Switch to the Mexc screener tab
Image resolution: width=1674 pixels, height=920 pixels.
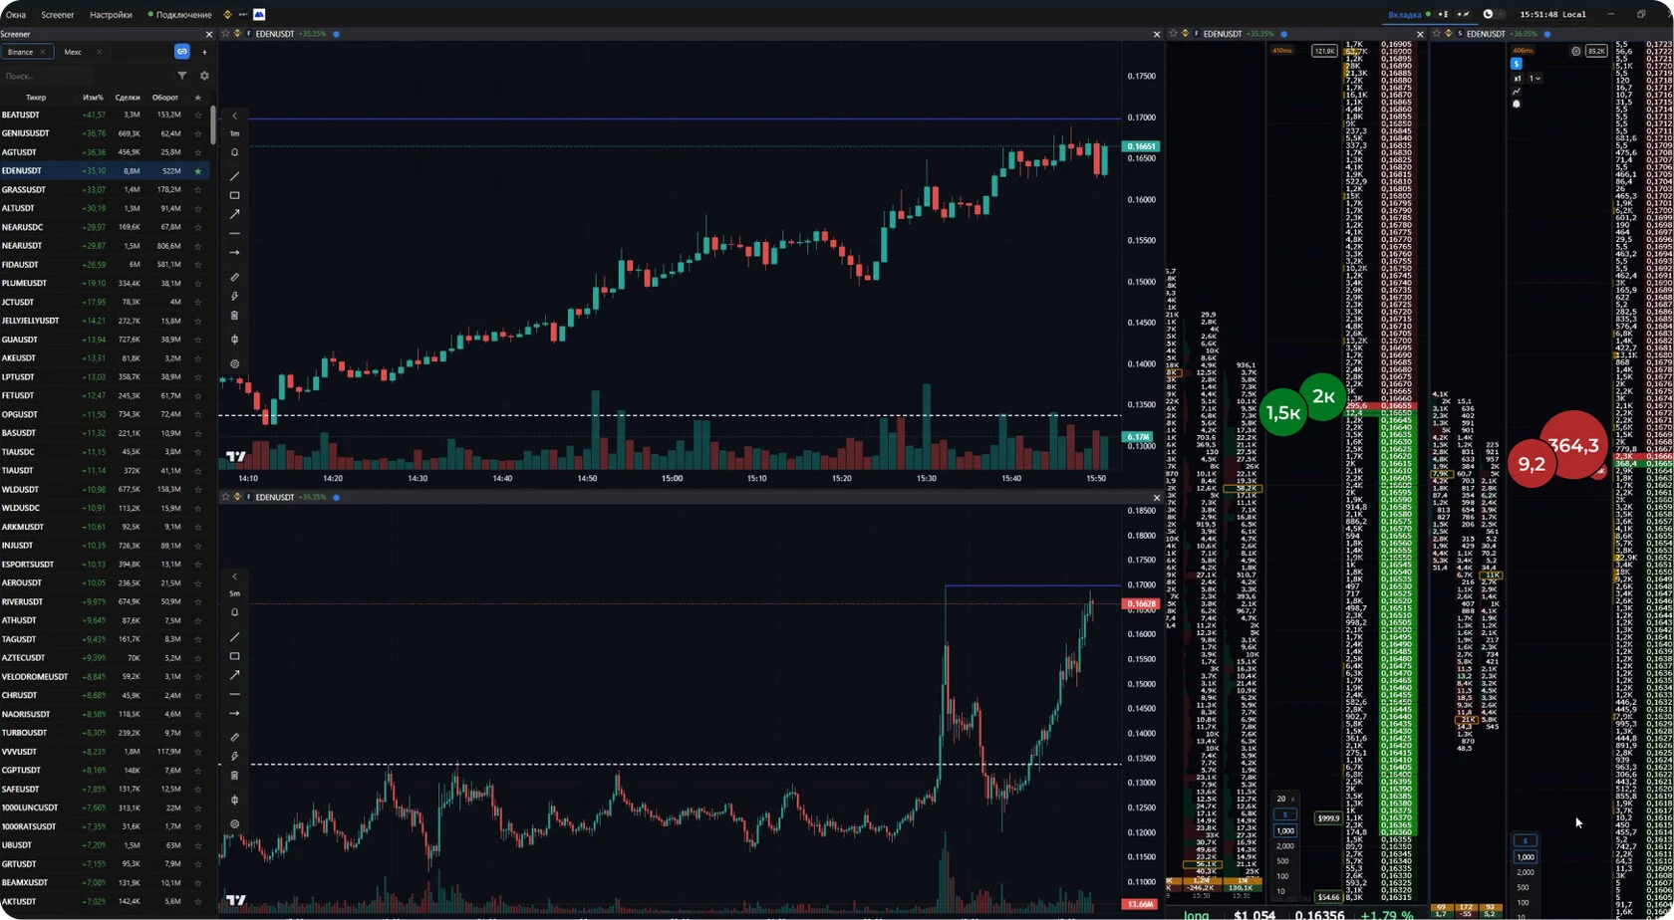[73, 52]
